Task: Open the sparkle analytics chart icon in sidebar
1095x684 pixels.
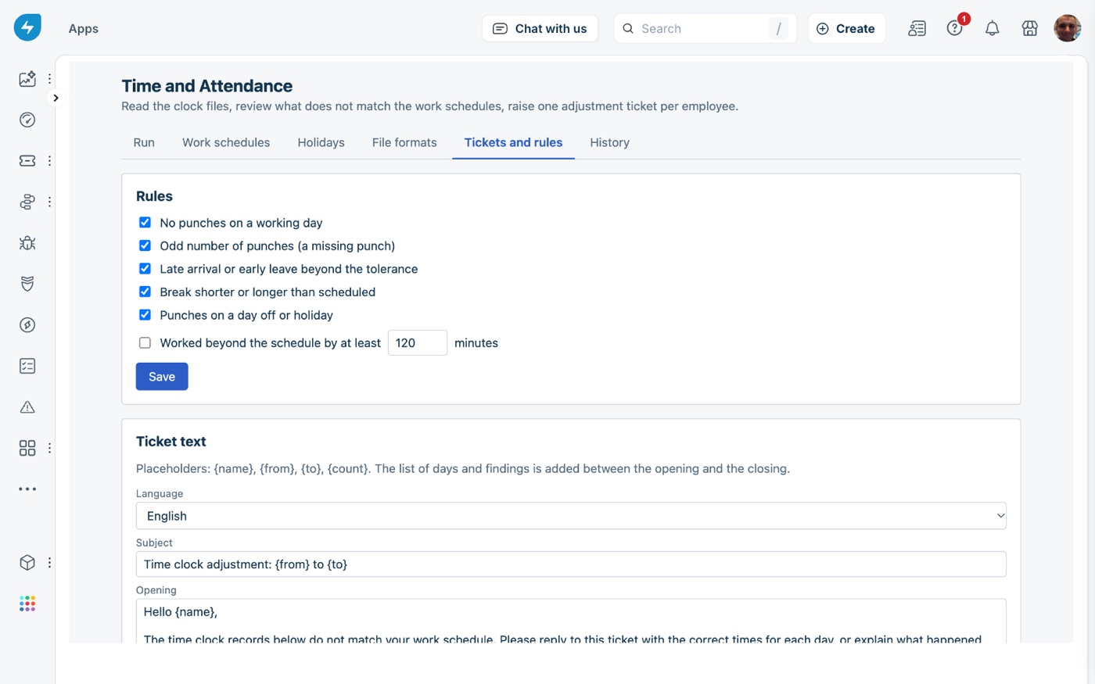Action: (x=27, y=79)
